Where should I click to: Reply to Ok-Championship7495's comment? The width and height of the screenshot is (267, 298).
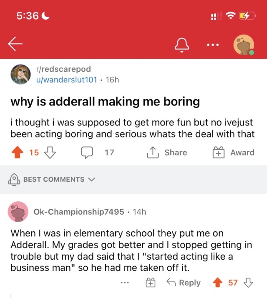click(x=184, y=283)
